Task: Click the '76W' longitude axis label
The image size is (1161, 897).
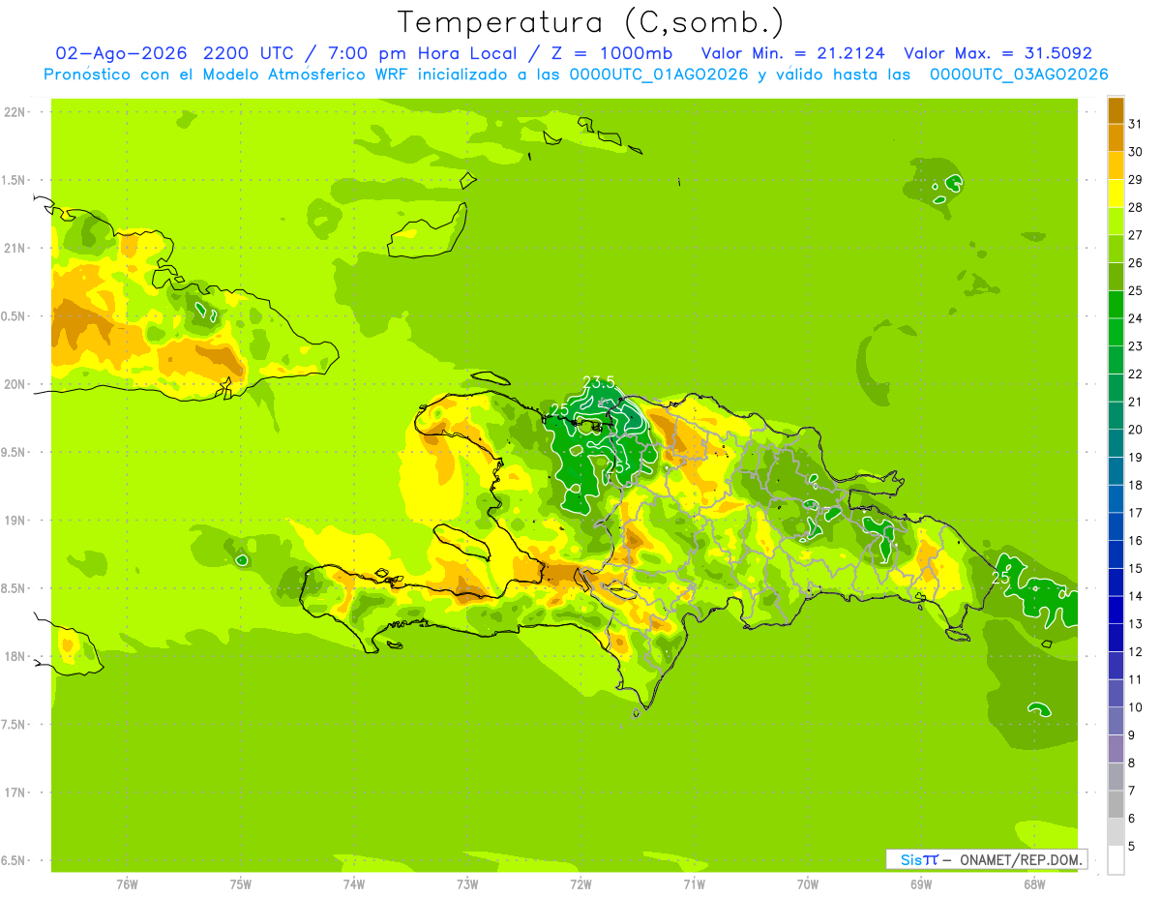Action: tap(127, 884)
